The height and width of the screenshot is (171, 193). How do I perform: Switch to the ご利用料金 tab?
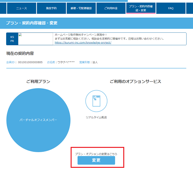coord(111,8)
